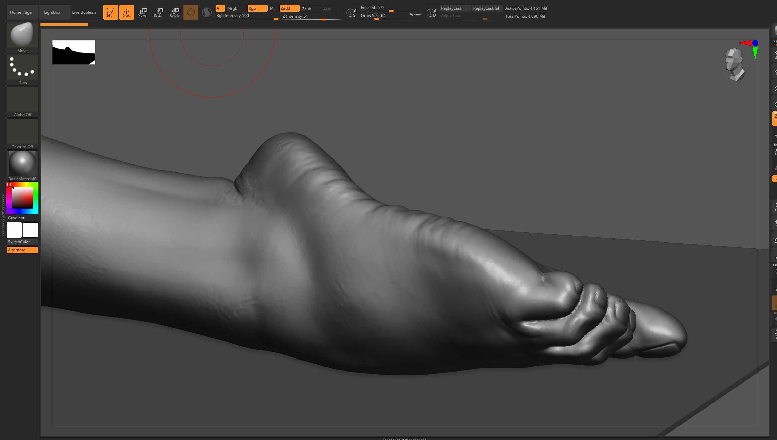Image resolution: width=777 pixels, height=440 pixels.
Task: Select the Scale transform icon
Action: [x=158, y=12]
